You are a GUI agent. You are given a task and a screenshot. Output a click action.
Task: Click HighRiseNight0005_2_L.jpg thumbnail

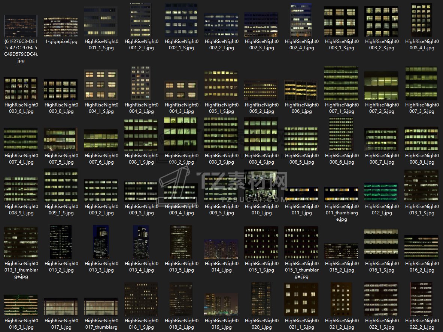261,90
